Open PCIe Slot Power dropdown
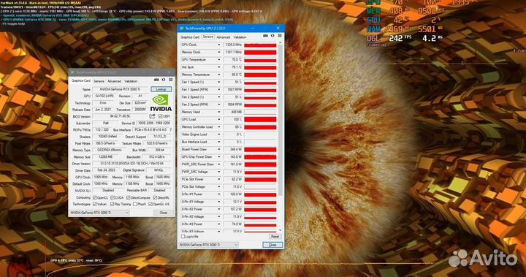 click(219, 179)
